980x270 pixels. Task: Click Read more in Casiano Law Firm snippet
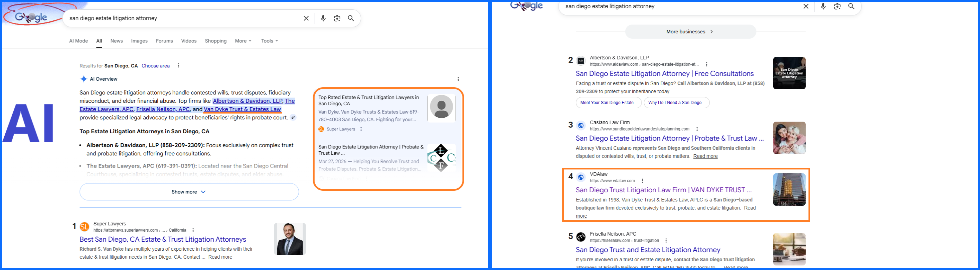coord(705,156)
